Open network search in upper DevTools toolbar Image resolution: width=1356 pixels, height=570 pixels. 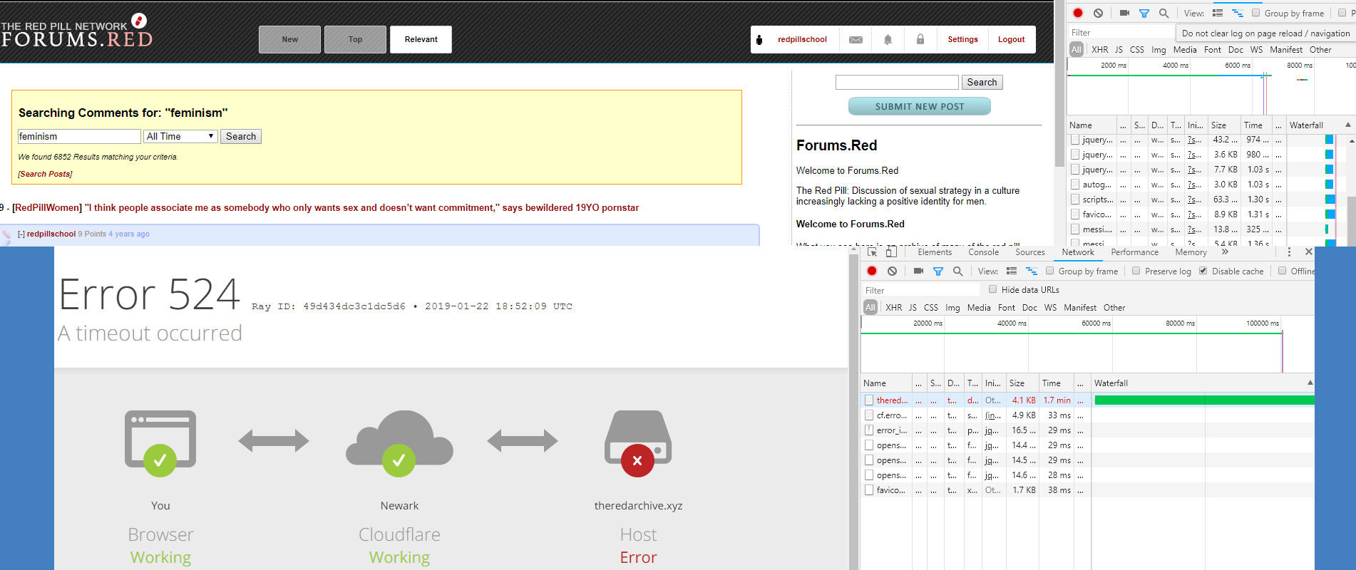[x=1164, y=13]
